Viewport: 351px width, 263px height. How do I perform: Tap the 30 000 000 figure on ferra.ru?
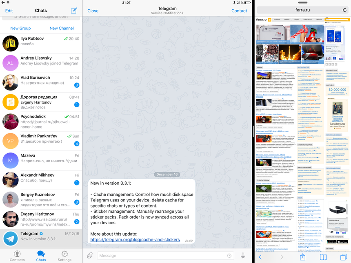coord(338,90)
